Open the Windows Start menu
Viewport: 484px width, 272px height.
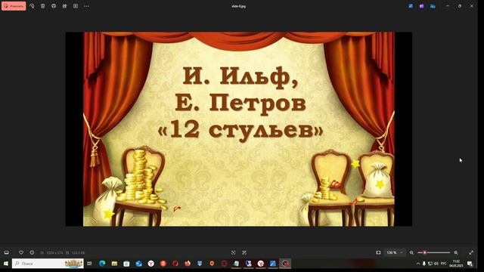(6, 264)
